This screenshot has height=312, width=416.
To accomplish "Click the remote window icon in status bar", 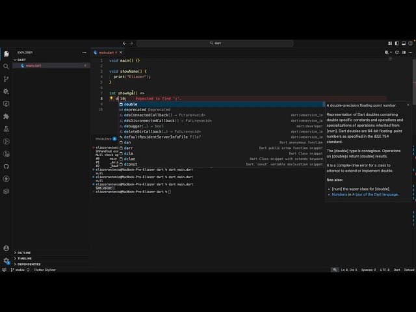I will pos(4,270).
